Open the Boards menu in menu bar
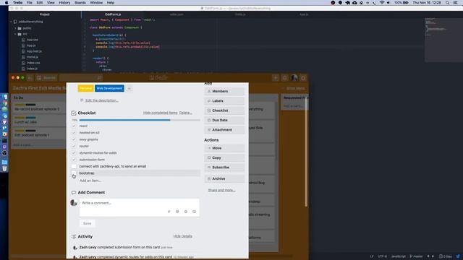463x260 pixels. point(80,3)
